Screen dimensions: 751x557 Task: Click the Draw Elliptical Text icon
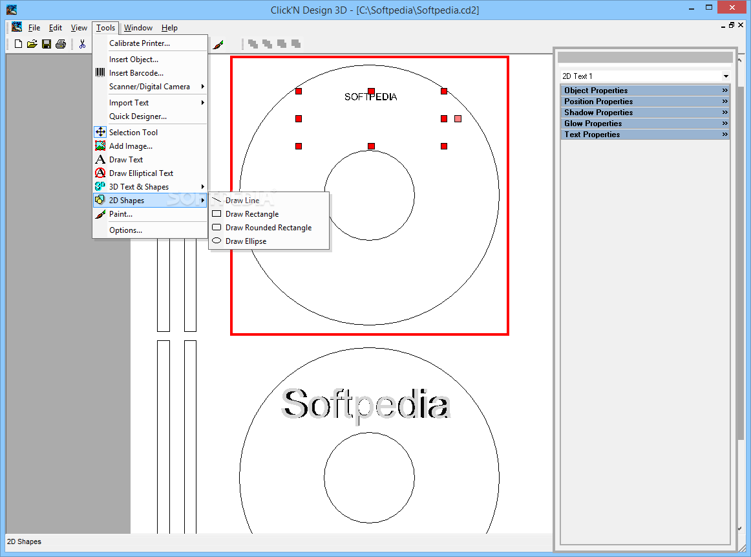tap(100, 173)
